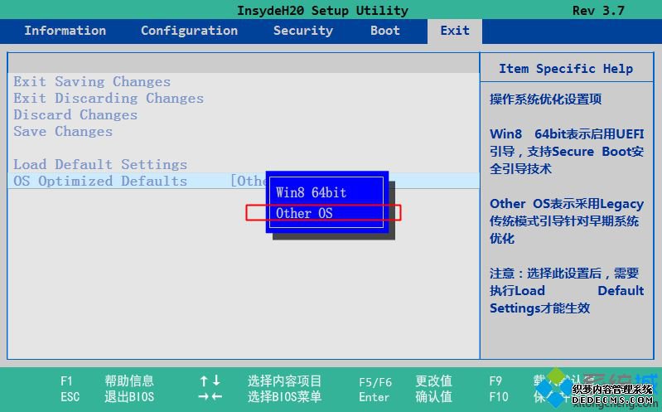Screen dimensions: 662x412
Task: Click the up and down arrows icon
Action: click(x=210, y=380)
